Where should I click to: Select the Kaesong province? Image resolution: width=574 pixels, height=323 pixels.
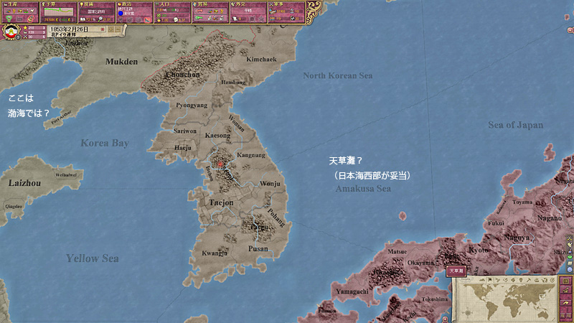[x=217, y=136]
